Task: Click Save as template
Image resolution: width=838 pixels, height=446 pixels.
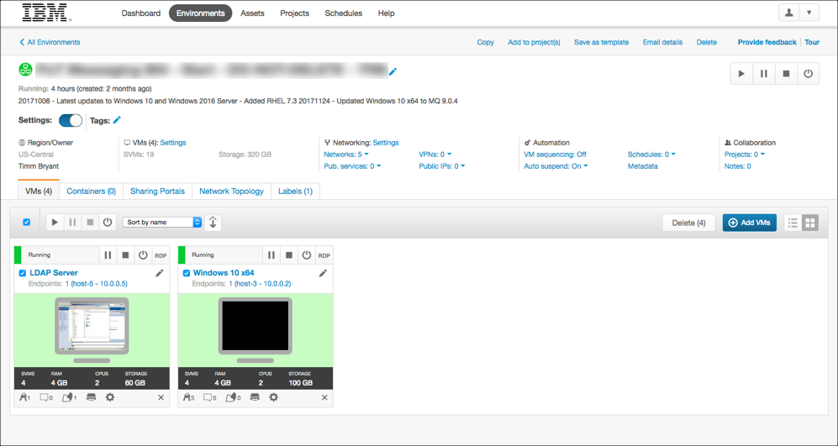Action: 601,42
